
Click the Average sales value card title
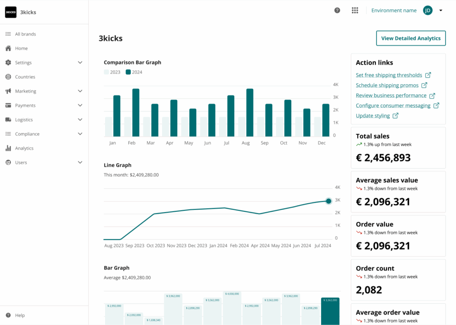[387, 180]
